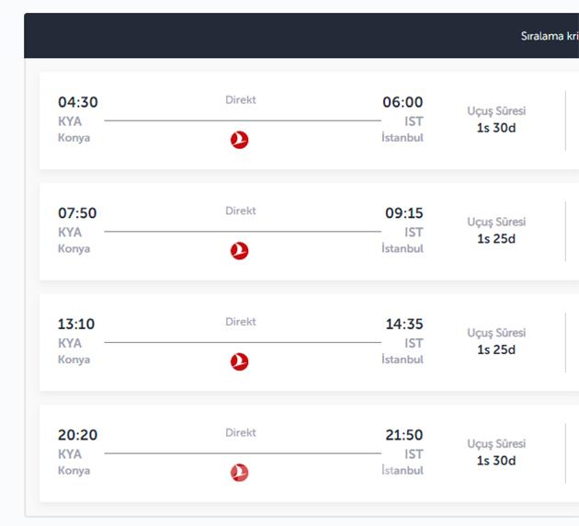The width and height of the screenshot is (579, 526).
Task: Click Uçuş Süresi label on the 20:20 flight
Action: [x=496, y=443]
